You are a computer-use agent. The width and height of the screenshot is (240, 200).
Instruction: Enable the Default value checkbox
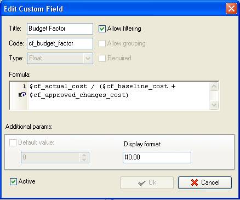click(13, 142)
